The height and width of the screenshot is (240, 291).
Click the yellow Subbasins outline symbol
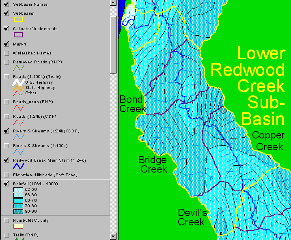point(18,19)
